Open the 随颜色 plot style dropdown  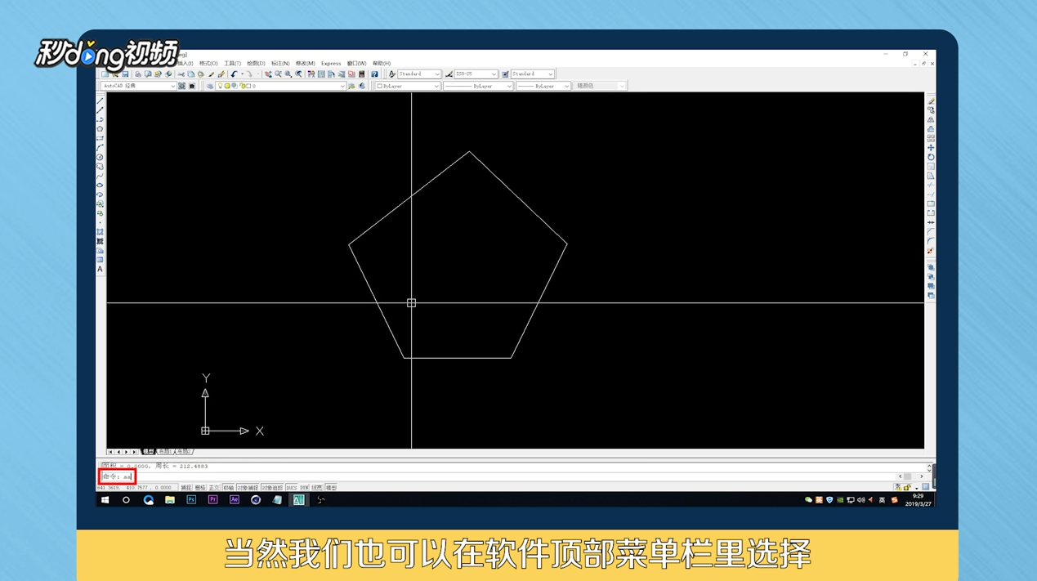(599, 86)
